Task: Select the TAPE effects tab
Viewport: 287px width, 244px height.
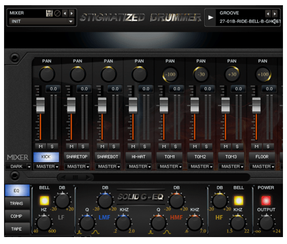Action: [x=17, y=229]
